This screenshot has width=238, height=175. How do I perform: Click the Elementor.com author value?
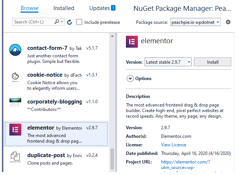(x=176, y=136)
